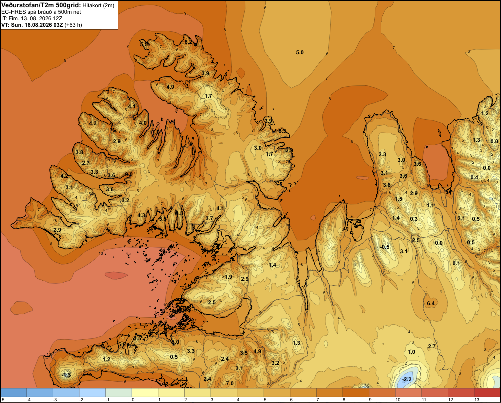Click the legend label '7'
The height and width of the screenshot is (403, 501).
click(318, 400)
